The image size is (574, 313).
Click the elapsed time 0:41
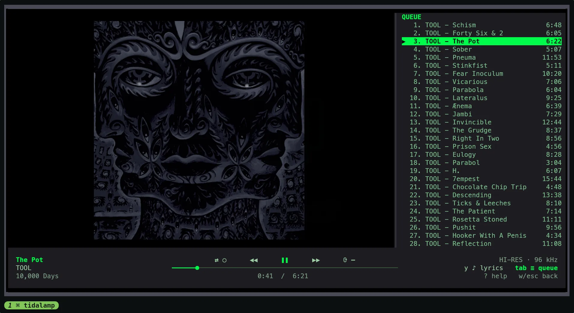pos(265,276)
